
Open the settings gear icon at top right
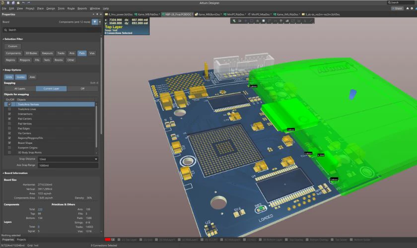(x=412, y=8)
